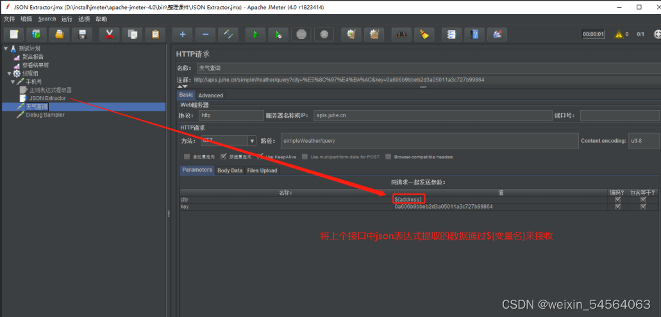Toggle the 跟随重定向 checkbox

[223, 157]
